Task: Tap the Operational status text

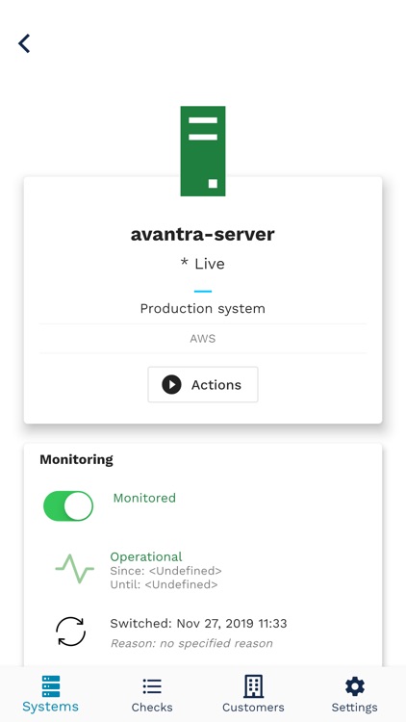Action: click(x=146, y=556)
